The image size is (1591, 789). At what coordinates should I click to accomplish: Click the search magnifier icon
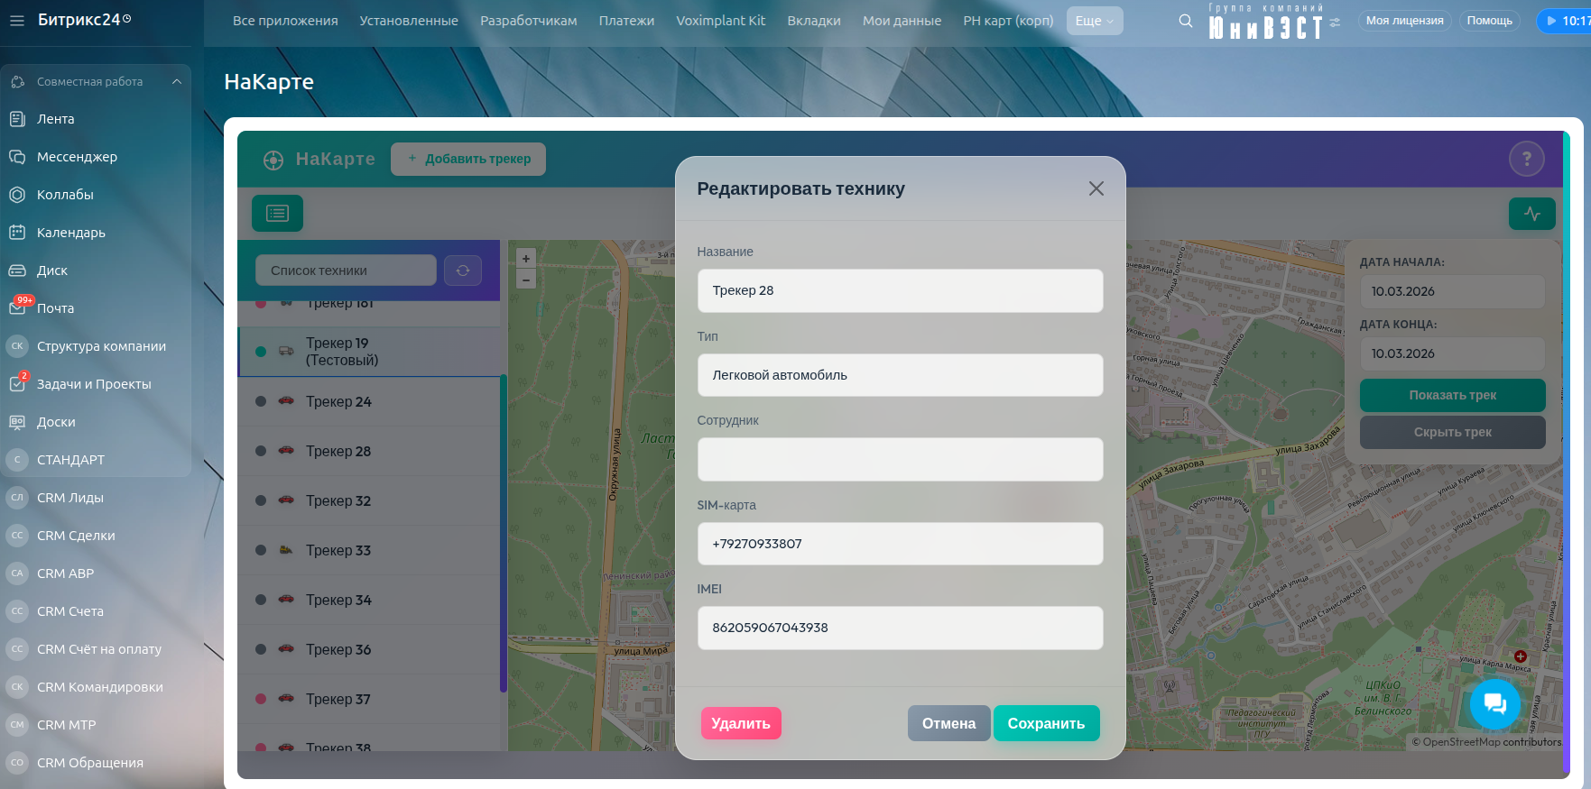(1186, 20)
